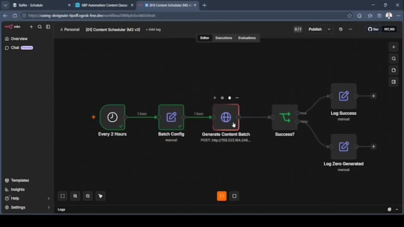Click the add node plus button on canvas
Screen dimensions: 404x227
point(393,47)
